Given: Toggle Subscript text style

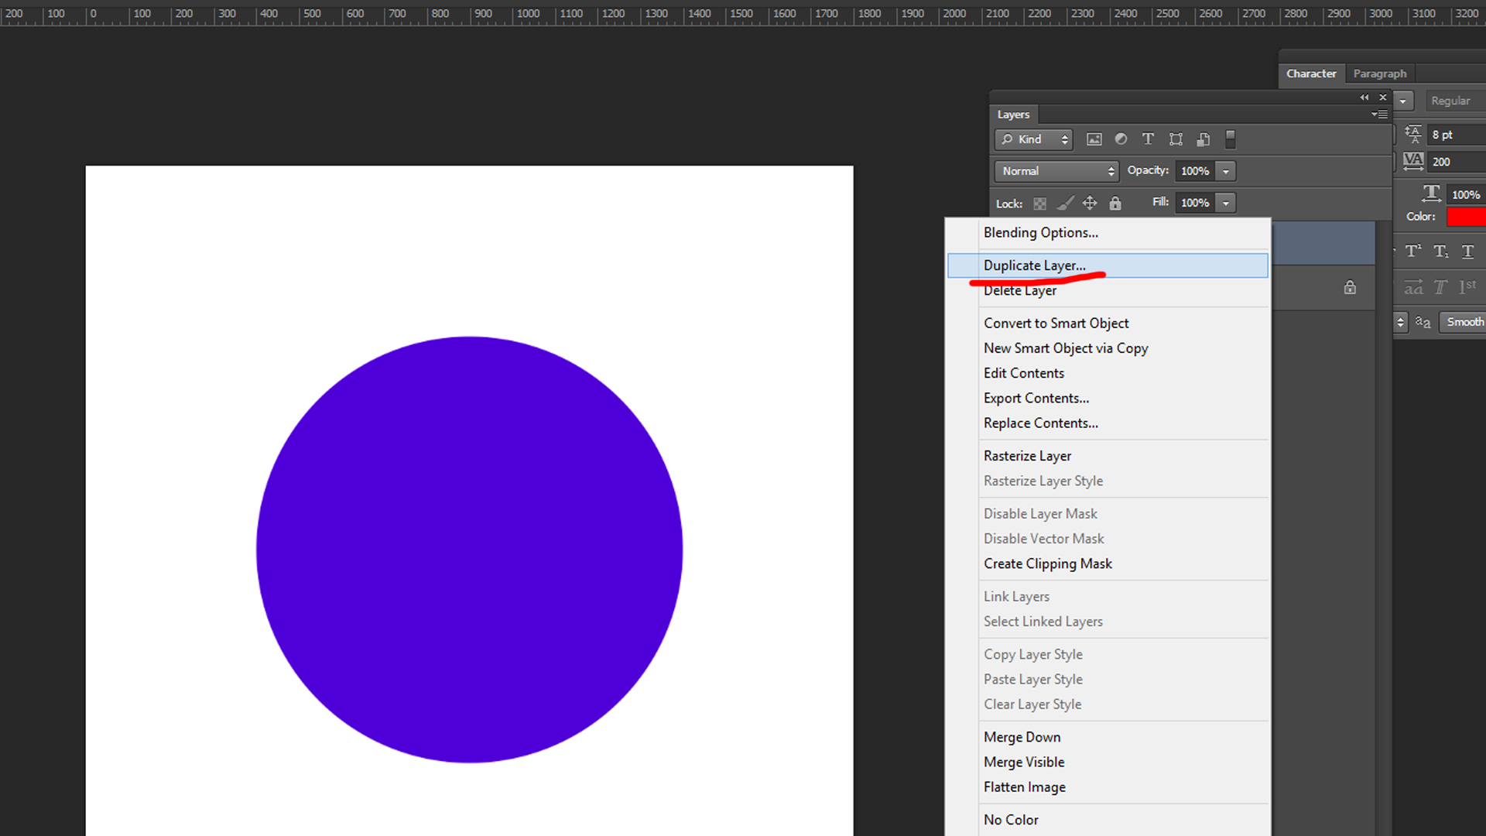Looking at the screenshot, I should click(x=1440, y=251).
